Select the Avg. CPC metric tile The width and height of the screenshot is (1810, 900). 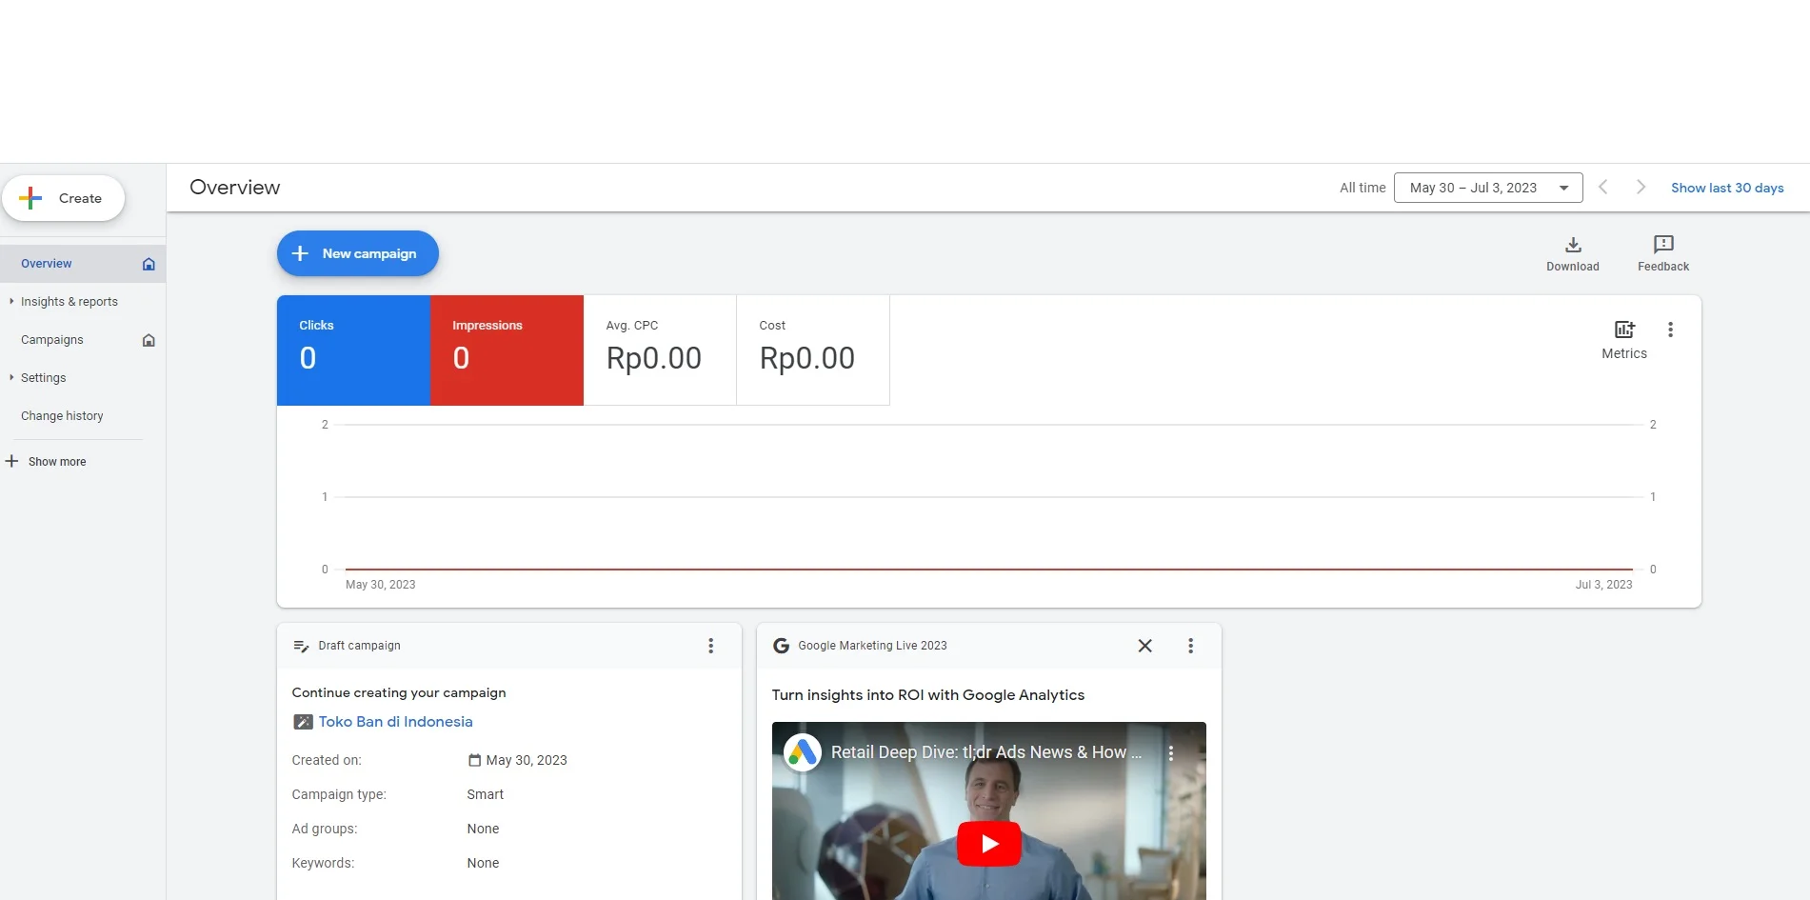(659, 350)
